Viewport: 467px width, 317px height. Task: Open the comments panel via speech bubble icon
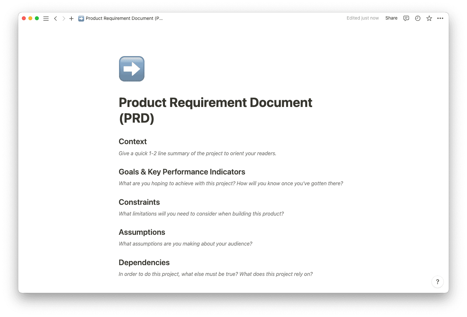406,18
